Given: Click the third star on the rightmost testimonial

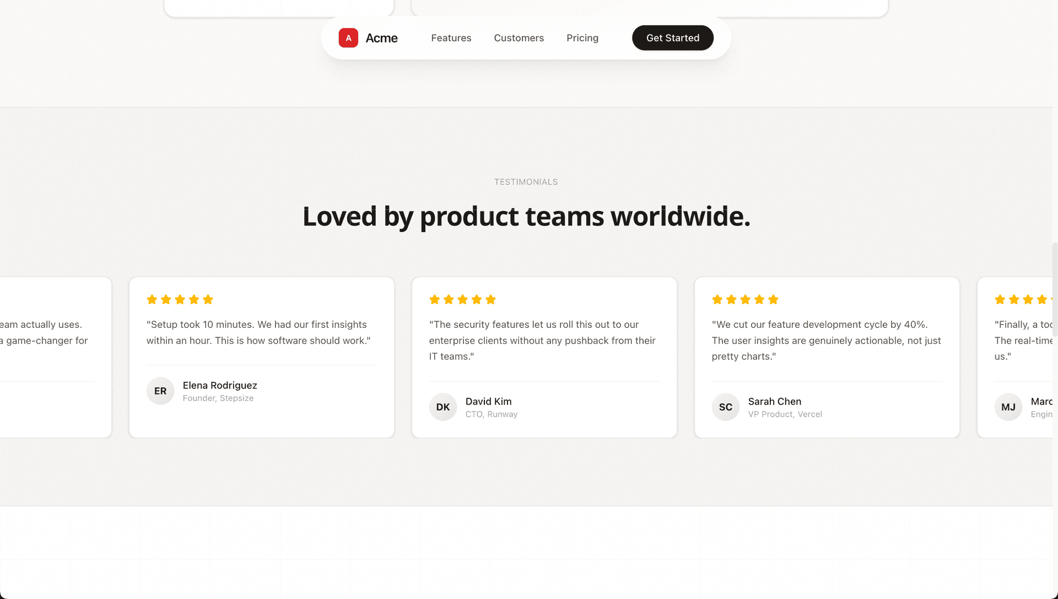Looking at the screenshot, I should [x=1028, y=299].
